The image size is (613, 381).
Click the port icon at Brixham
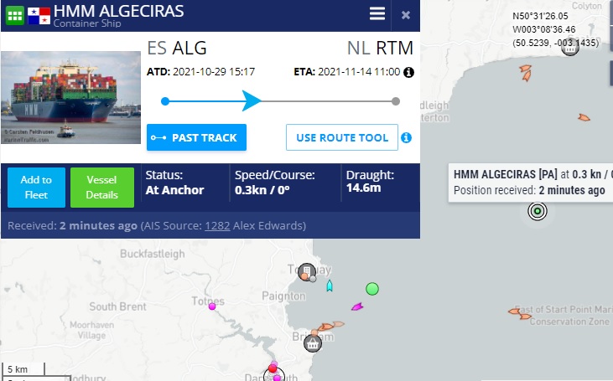[x=313, y=342]
